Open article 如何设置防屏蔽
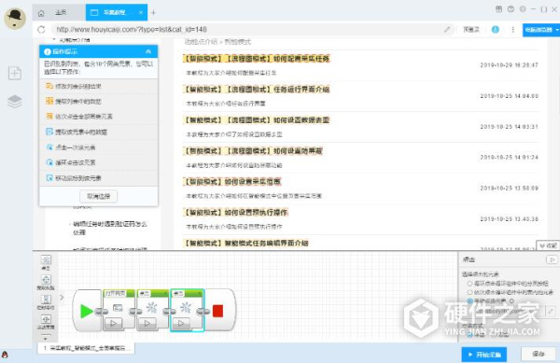 point(253,151)
